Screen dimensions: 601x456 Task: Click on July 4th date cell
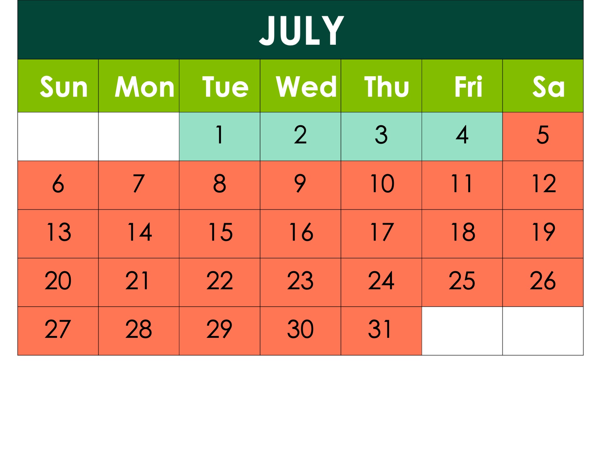462,135
